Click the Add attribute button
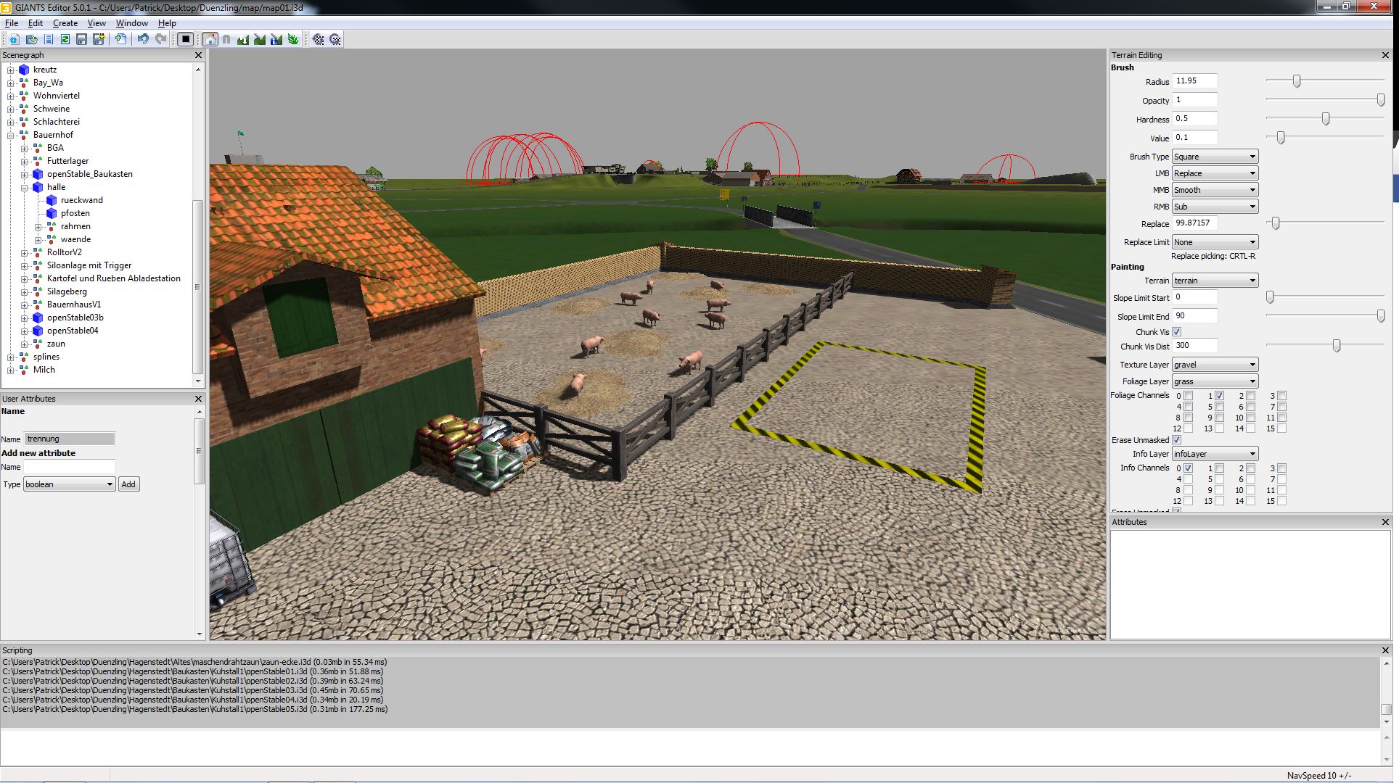The image size is (1399, 783). (x=128, y=484)
